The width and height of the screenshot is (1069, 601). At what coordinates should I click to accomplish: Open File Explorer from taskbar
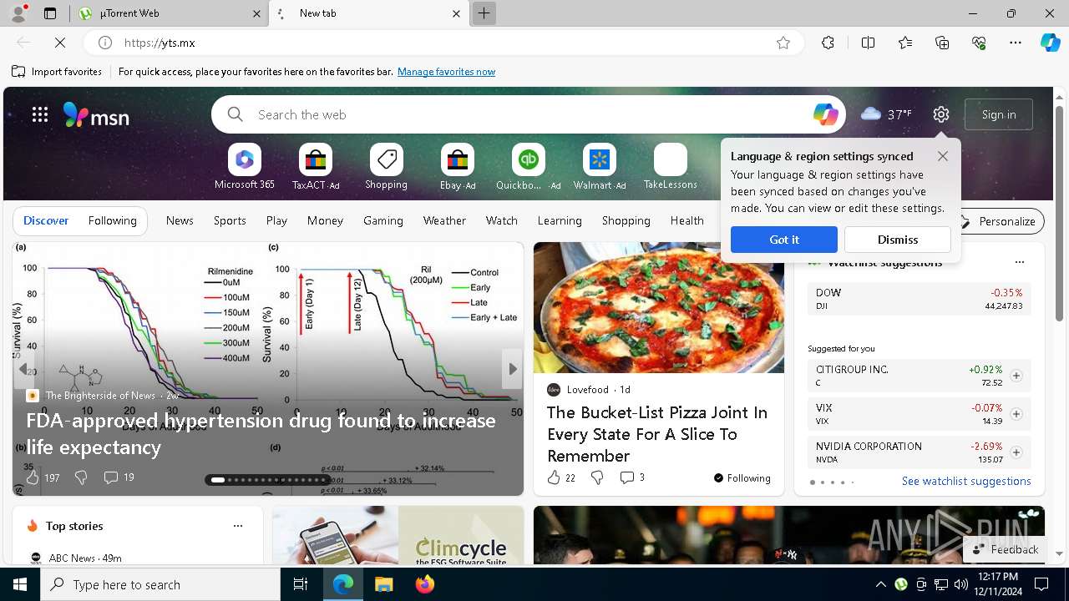point(383,584)
